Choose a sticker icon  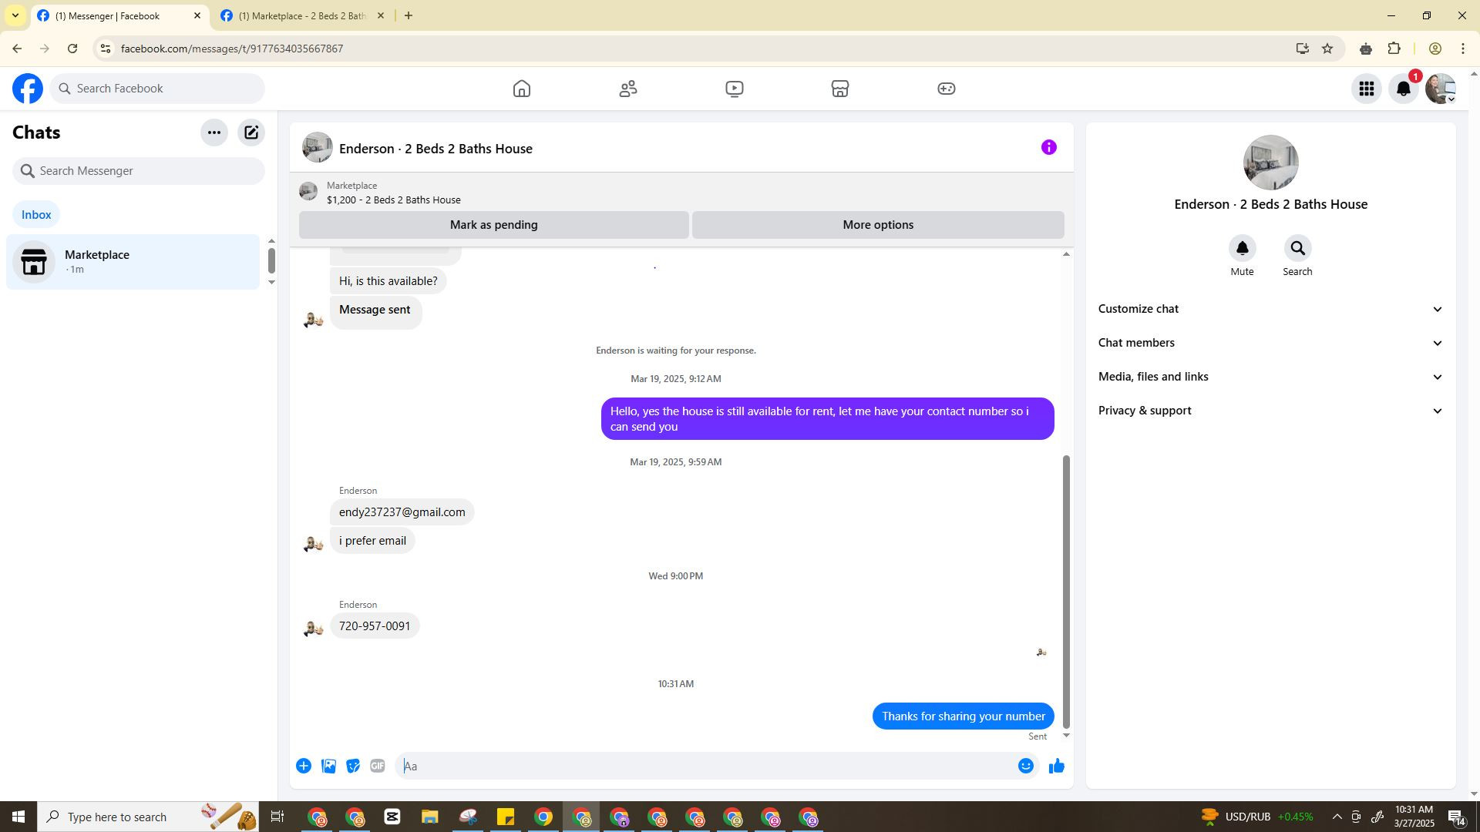[x=353, y=766]
